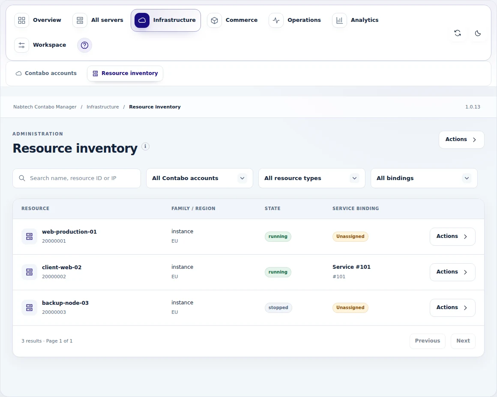The image size is (497, 397).
Task: Focus the search name, resource ID field
Action: [x=77, y=178]
